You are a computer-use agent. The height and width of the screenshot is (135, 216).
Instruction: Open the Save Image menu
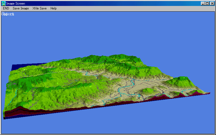tap(21, 8)
